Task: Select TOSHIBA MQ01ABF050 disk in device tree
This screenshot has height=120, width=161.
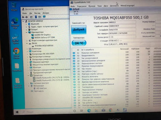Action: point(44,46)
